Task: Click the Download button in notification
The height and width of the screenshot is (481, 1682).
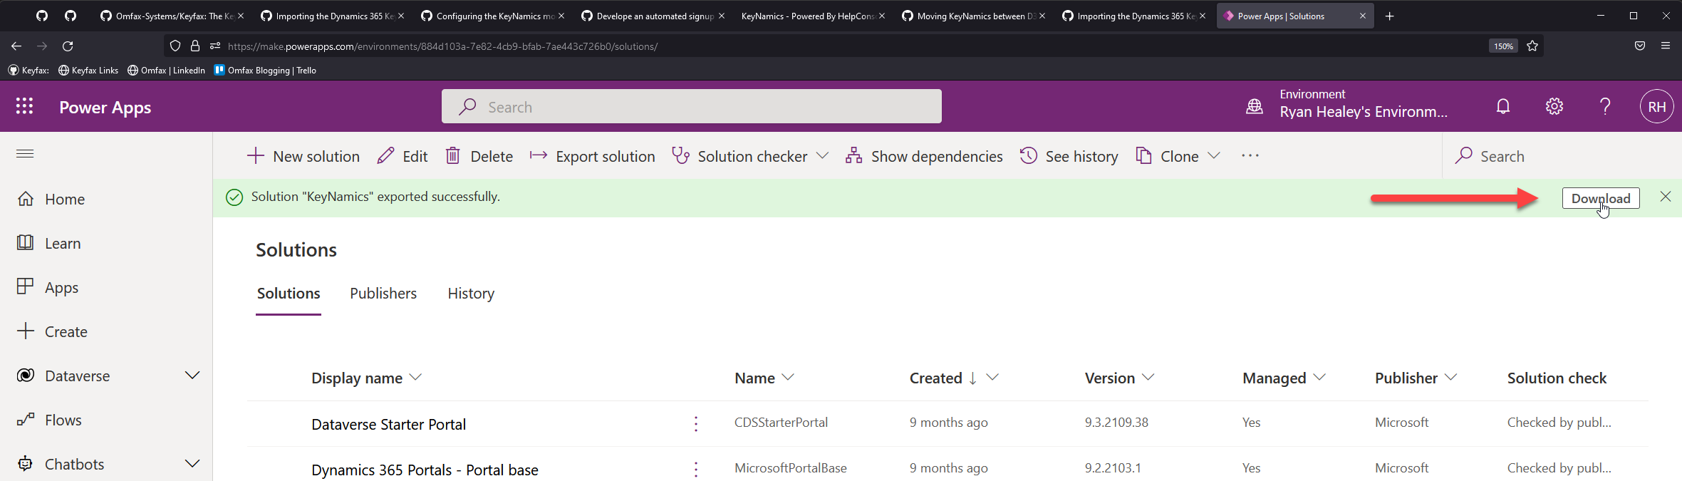Action: [1601, 198]
